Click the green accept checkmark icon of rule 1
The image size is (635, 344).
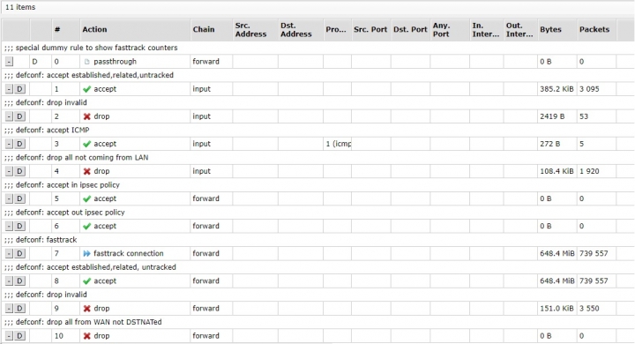point(86,89)
